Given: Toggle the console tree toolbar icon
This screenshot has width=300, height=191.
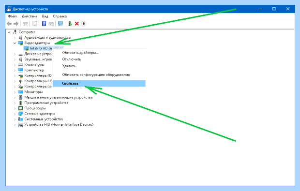Looking at the screenshot, I should click(25, 24).
